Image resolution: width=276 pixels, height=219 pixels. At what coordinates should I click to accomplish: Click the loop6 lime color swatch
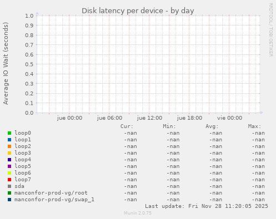pyautogui.click(x=9, y=173)
